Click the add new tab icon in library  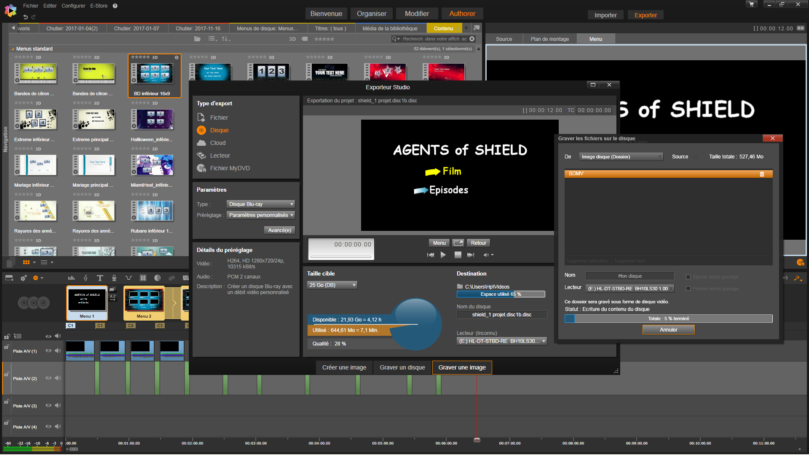[477, 28]
